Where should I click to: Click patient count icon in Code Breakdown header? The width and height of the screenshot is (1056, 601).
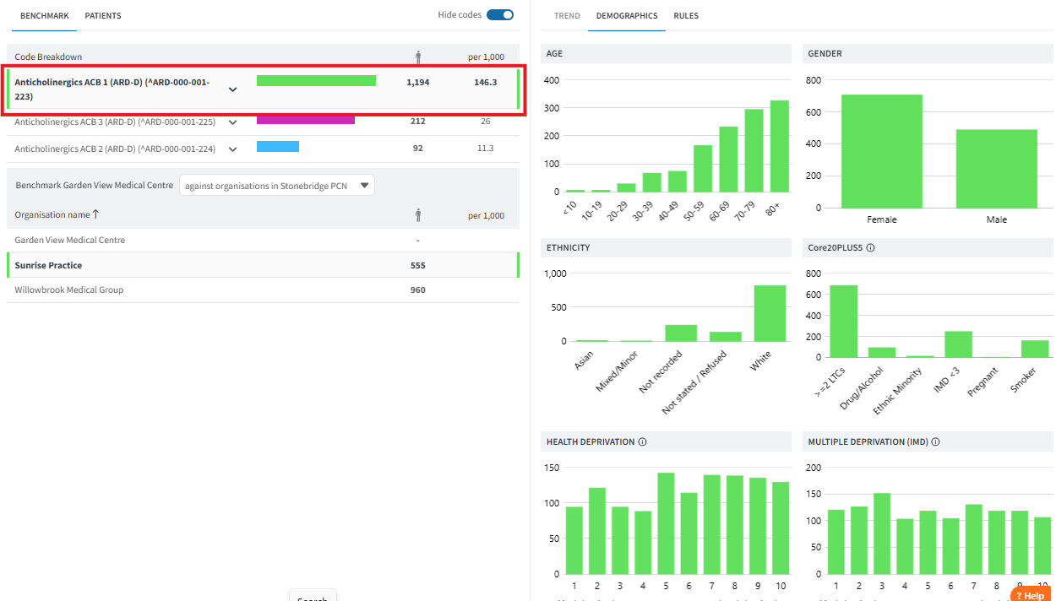tap(418, 57)
